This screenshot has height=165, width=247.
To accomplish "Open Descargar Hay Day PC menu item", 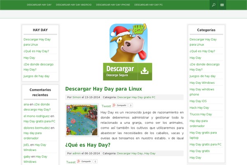I will click(x=149, y=5).
